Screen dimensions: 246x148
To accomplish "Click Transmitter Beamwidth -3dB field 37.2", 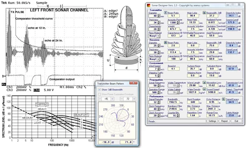I will (212, 16).
